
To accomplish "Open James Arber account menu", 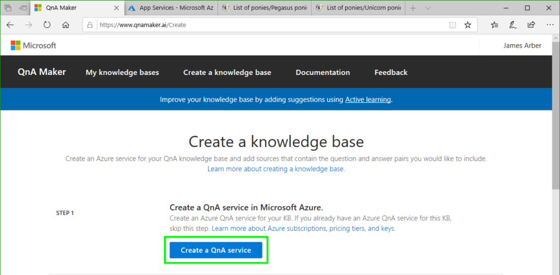I will (x=522, y=45).
